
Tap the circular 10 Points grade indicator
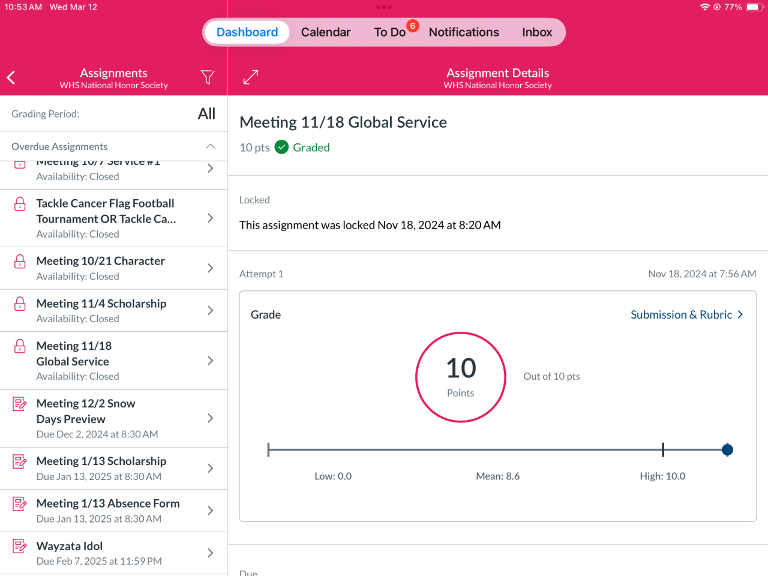461,377
